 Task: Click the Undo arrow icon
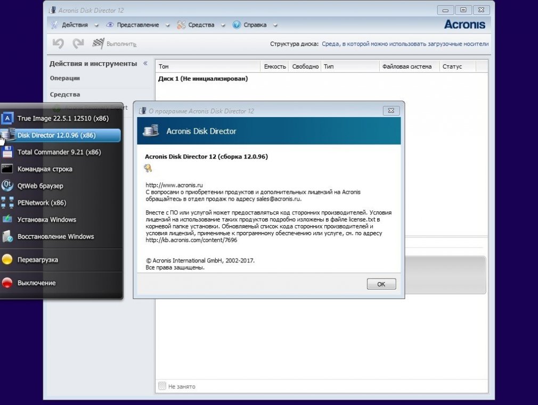point(58,44)
